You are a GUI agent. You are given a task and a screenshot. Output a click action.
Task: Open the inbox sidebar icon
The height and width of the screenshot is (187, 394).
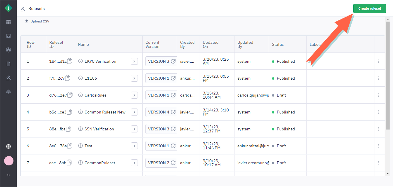pyautogui.click(x=8, y=36)
